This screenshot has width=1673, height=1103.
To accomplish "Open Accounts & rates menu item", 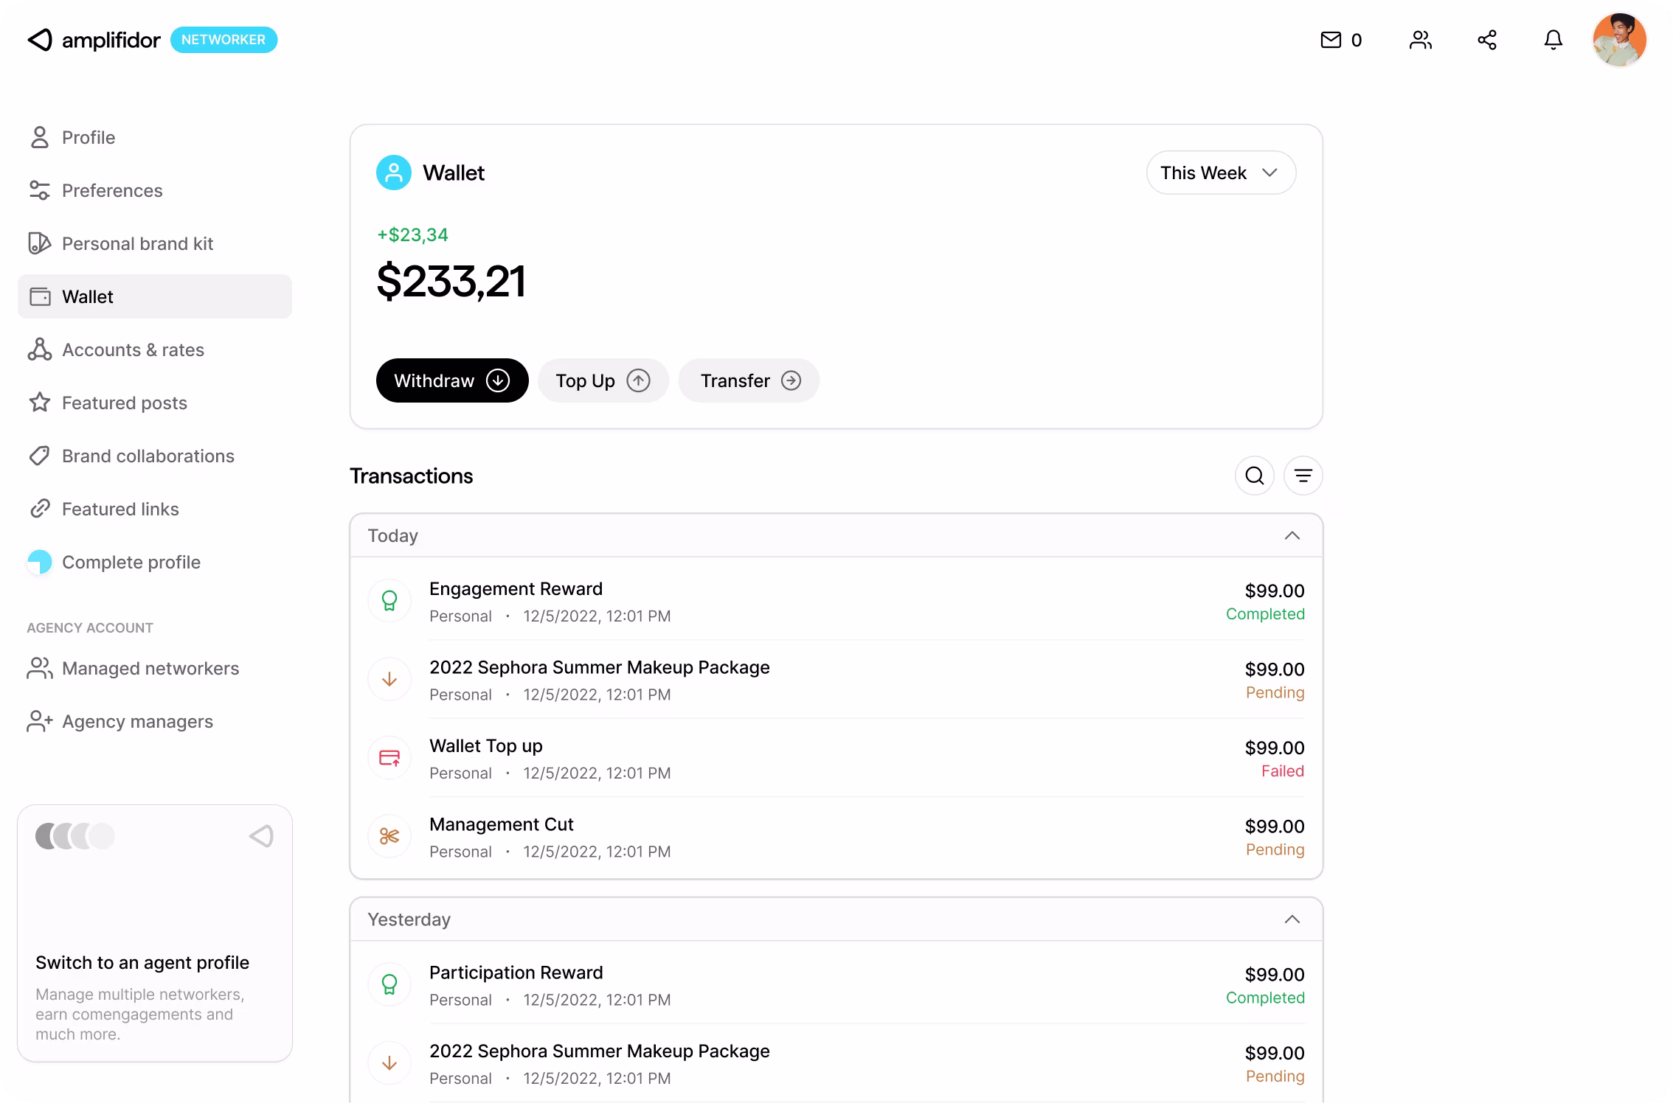I will pos(133,350).
